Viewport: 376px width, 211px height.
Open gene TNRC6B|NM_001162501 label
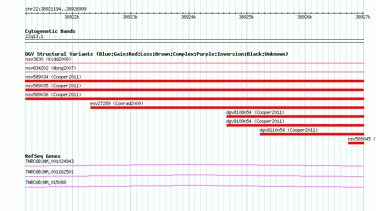49,172
